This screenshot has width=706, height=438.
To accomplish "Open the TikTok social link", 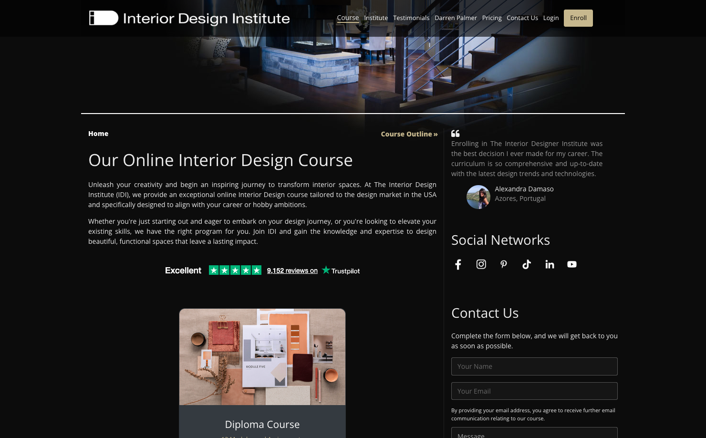I will coord(527,264).
